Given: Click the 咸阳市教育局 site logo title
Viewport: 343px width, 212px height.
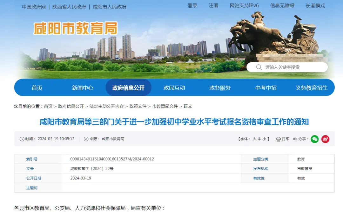Looking at the screenshot, I should point(76,28).
